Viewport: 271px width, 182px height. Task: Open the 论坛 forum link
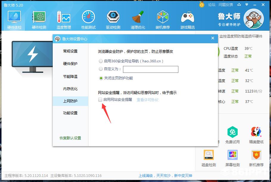[212, 5]
